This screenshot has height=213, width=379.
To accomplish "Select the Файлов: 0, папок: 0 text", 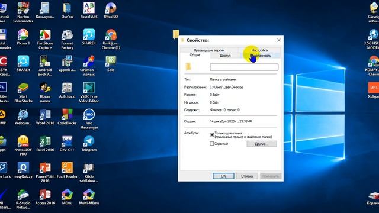I will [224, 110].
